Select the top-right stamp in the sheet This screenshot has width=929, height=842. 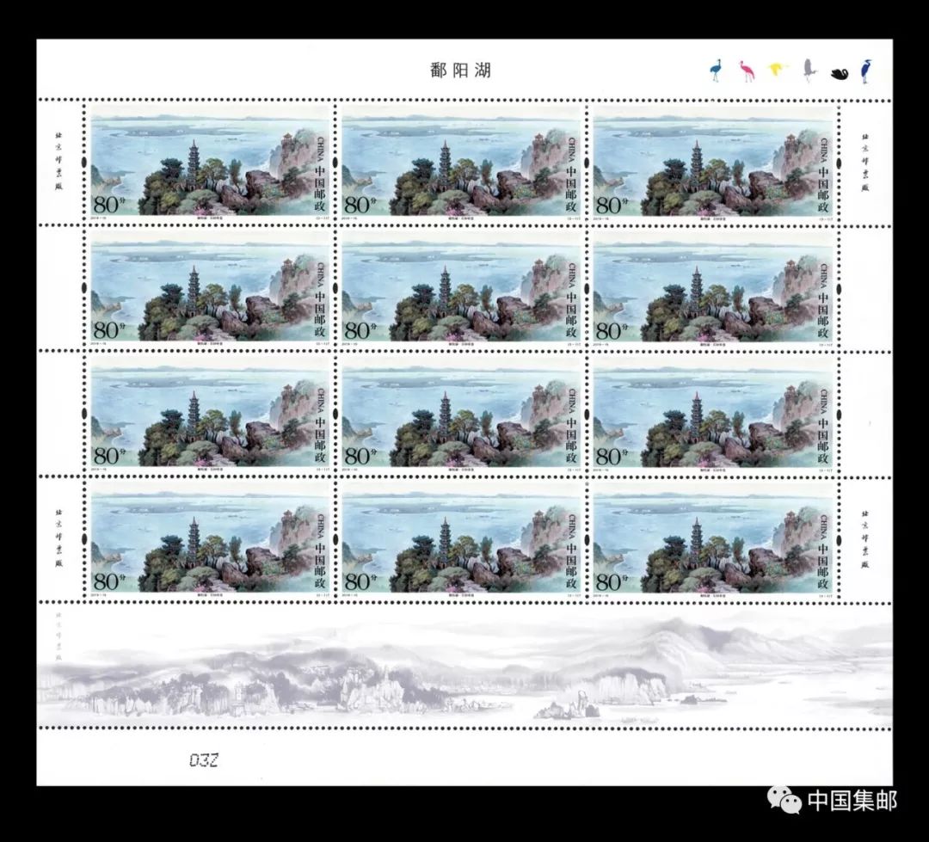coord(713,163)
